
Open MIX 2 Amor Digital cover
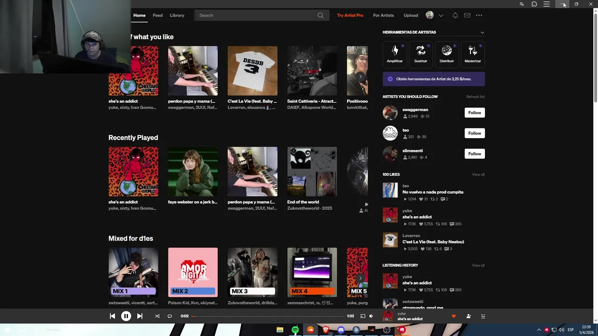click(192, 273)
